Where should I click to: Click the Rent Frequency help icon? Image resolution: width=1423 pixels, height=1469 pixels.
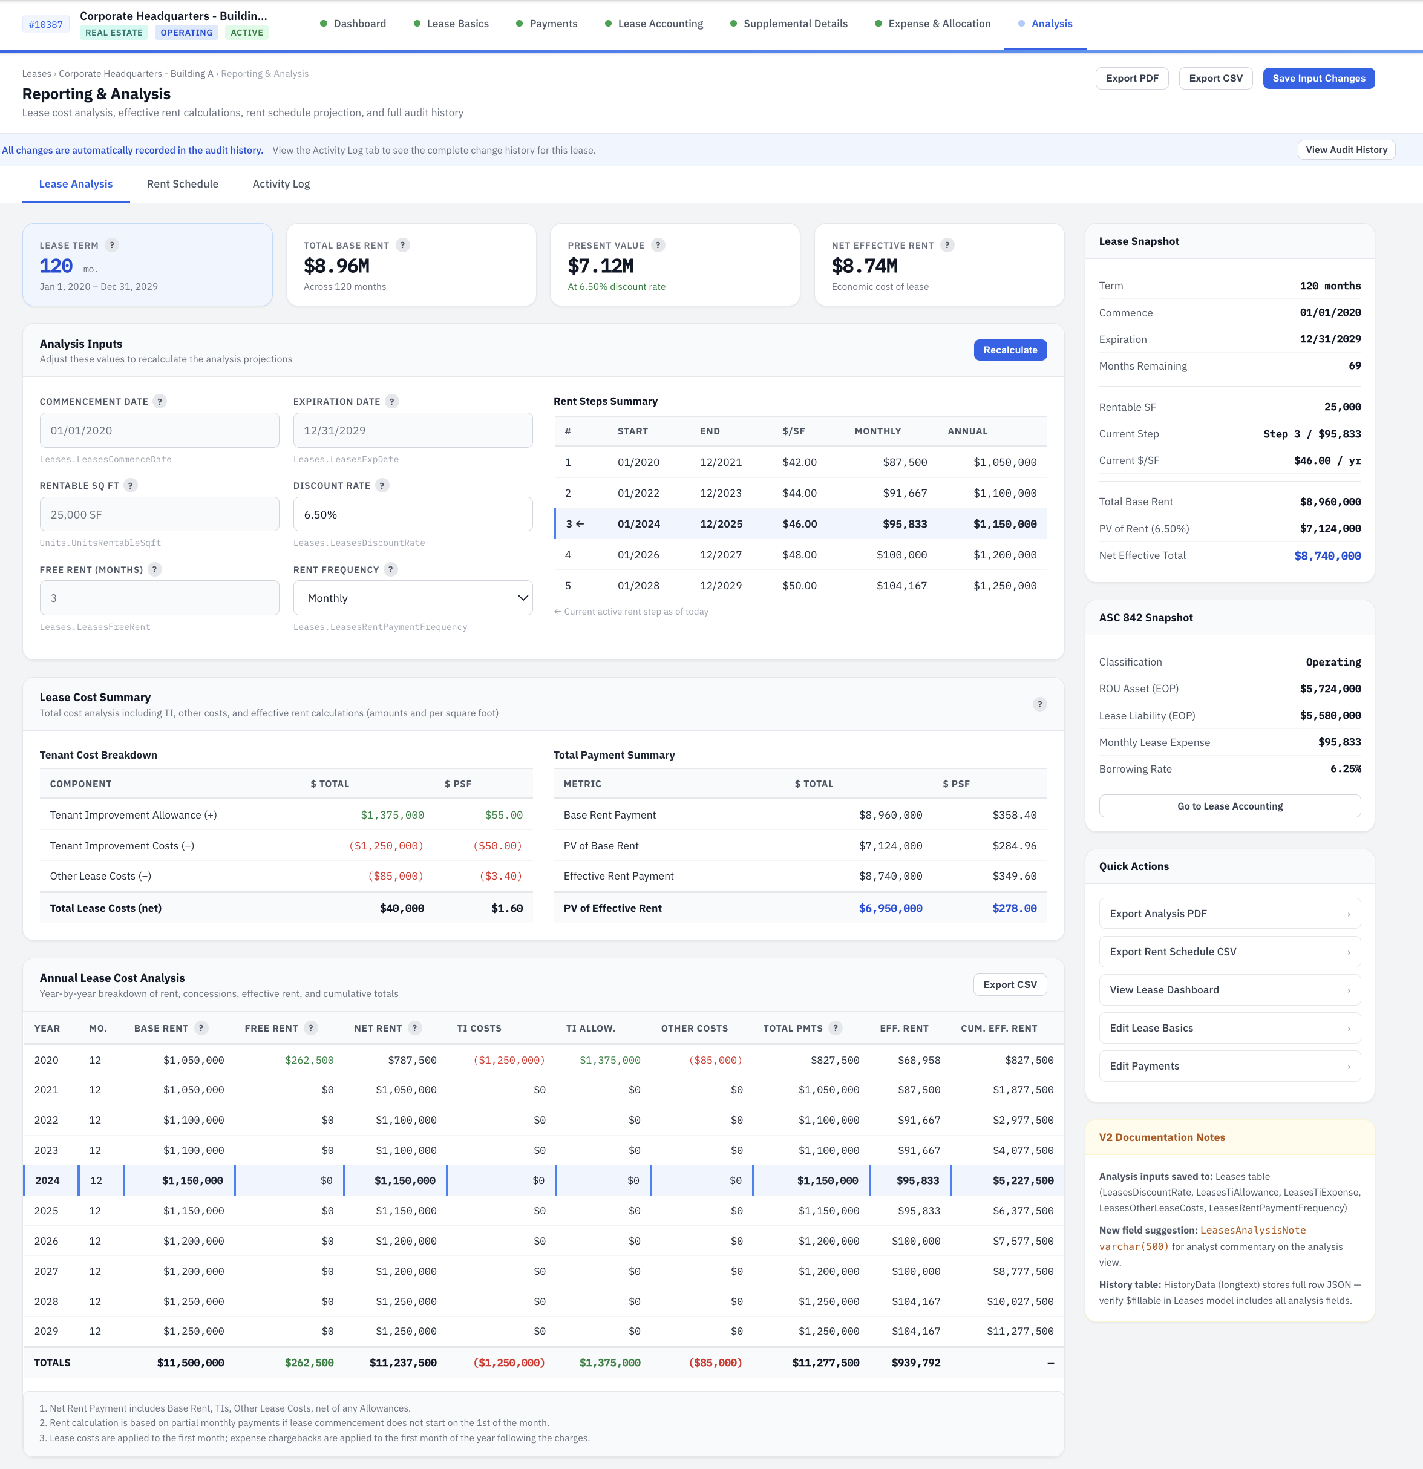click(391, 569)
